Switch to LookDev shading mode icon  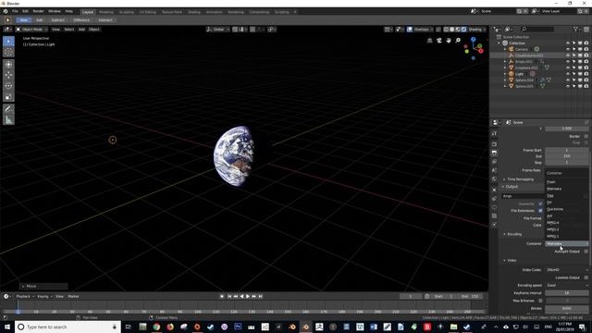coord(458,30)
